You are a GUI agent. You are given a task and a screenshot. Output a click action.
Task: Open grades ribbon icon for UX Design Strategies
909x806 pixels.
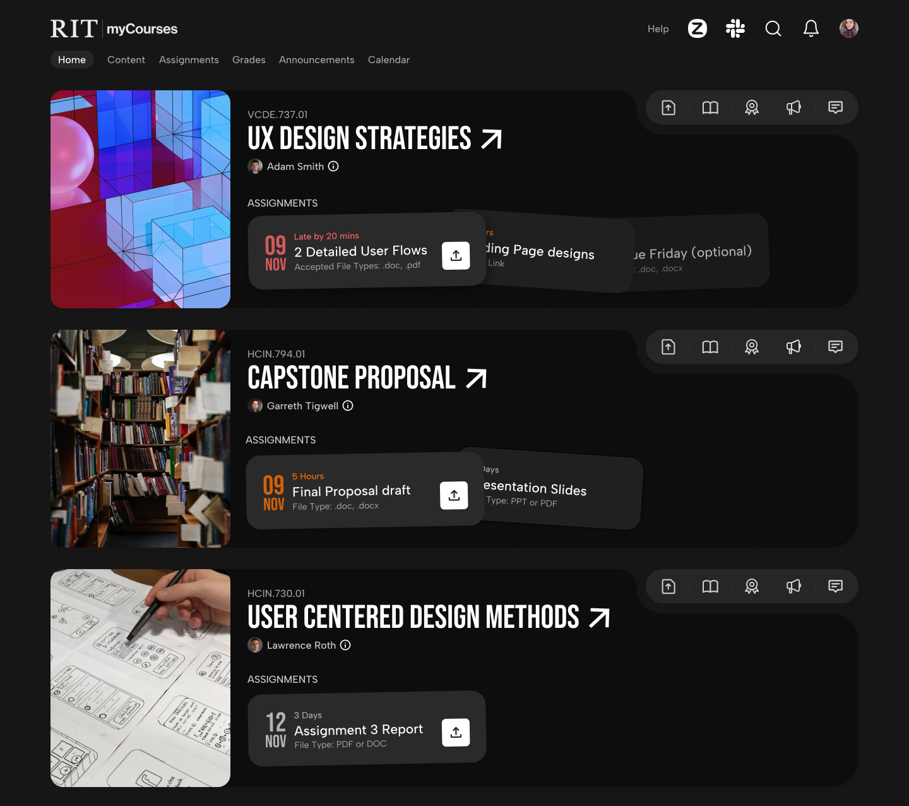751,108
